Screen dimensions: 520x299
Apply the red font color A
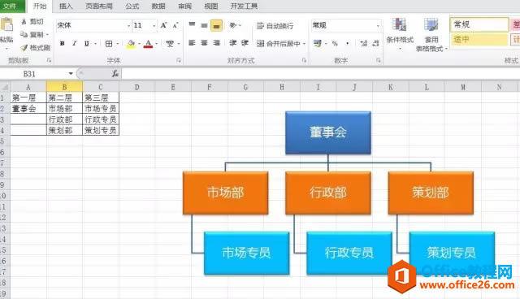click(x=148, y=44)
